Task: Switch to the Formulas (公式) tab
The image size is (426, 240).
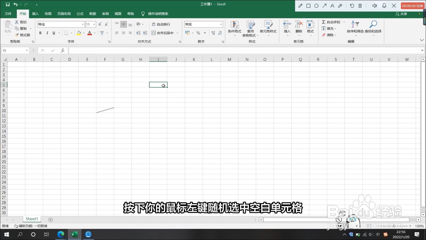Action: click(x=80, y=14)
